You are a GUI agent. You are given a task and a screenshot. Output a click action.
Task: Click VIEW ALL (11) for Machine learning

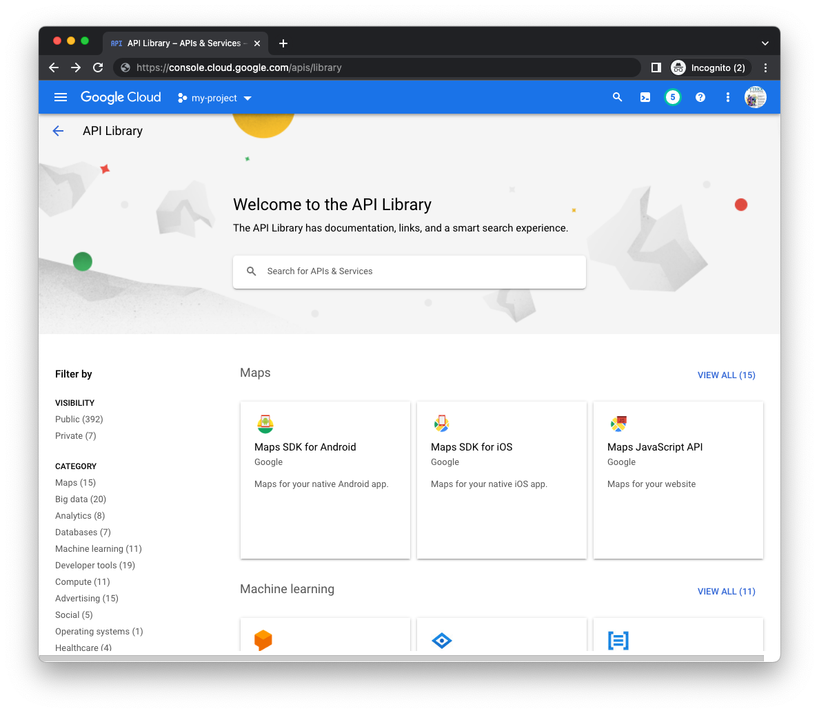click(726, 592)
